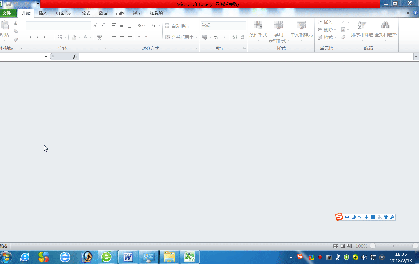Switch to the 视图 tab
Screen dimensions: 419x264
137,13
